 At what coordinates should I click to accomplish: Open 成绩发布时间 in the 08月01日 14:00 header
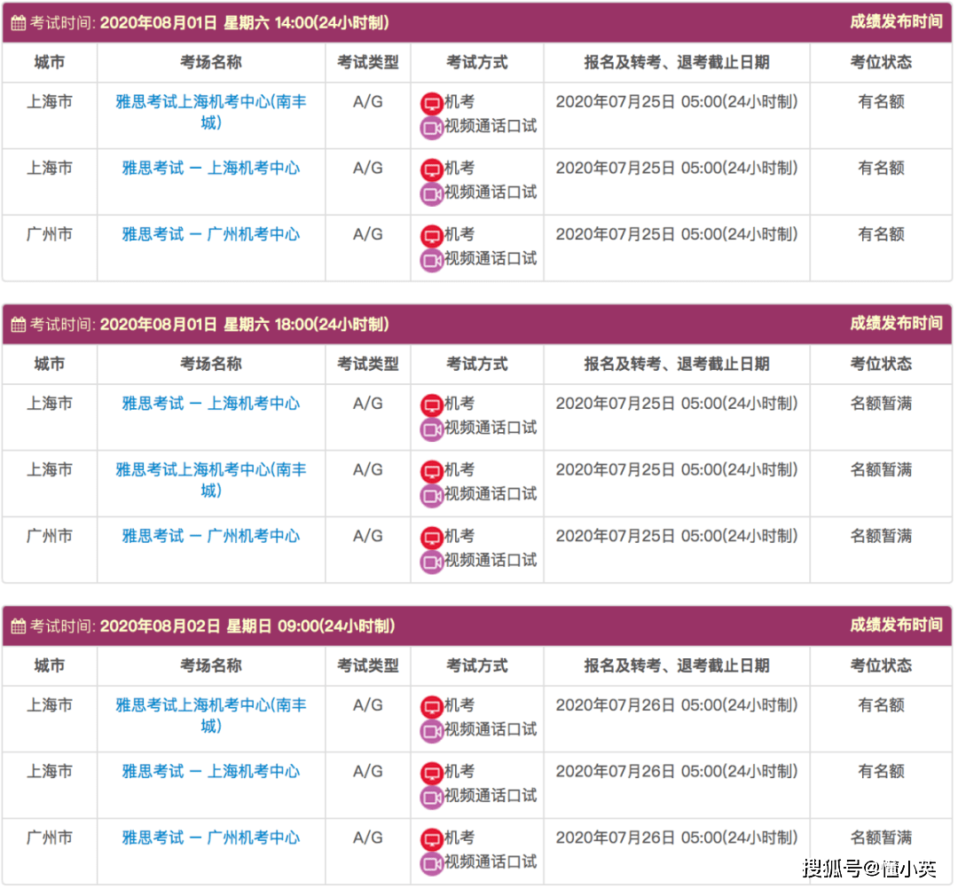(896, 22)
